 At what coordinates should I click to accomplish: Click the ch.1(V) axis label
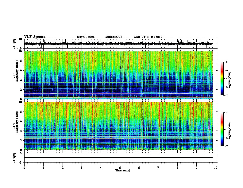click(x=15, y=44)
